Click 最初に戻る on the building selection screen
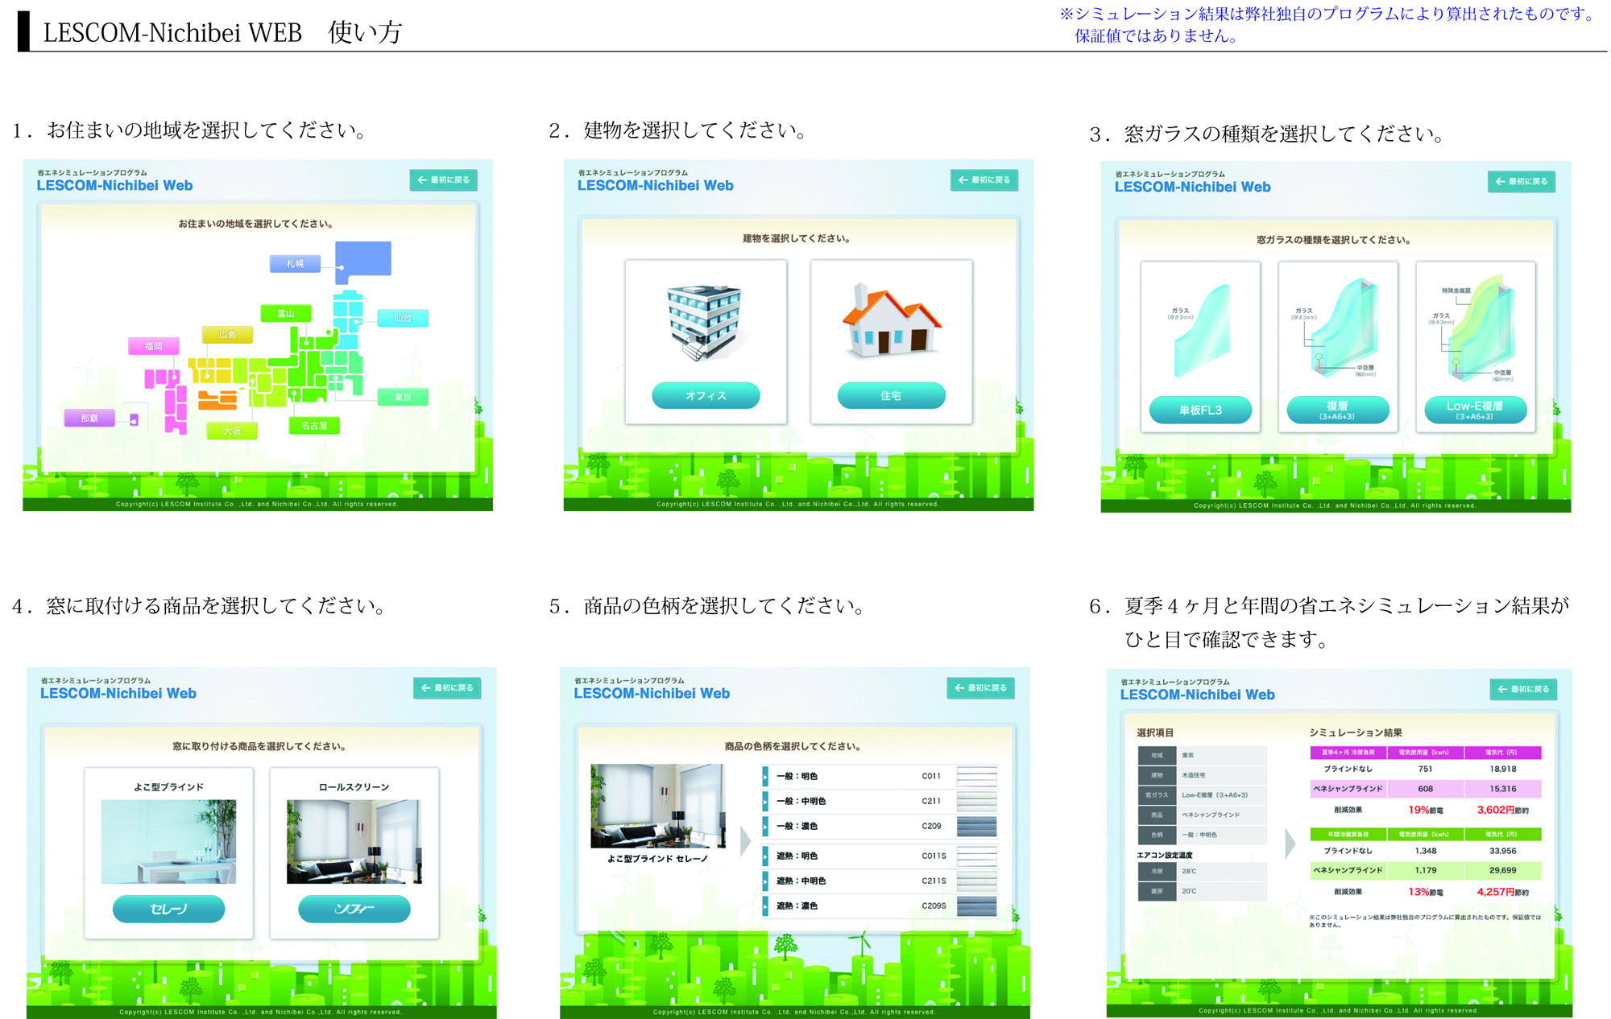 pyautogui.click(x=984, y=180)
